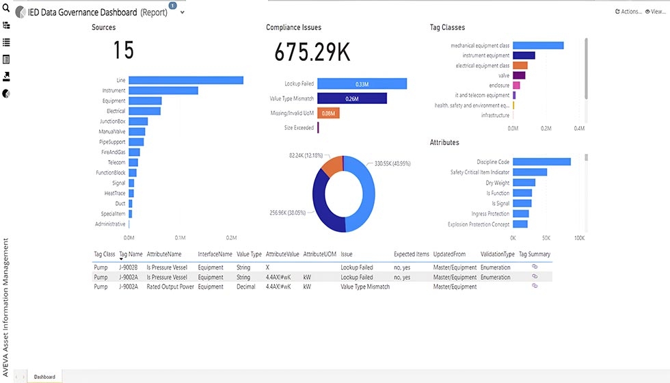Click the export/upload icon in sidebar
This screenshot has height=383, width=670.
tap(6, 76)
